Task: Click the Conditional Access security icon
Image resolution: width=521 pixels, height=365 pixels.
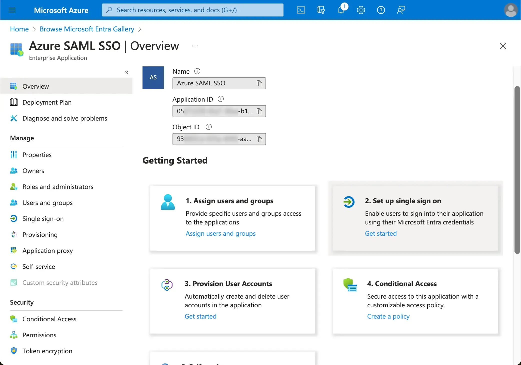Action: (x=14, y=318)
